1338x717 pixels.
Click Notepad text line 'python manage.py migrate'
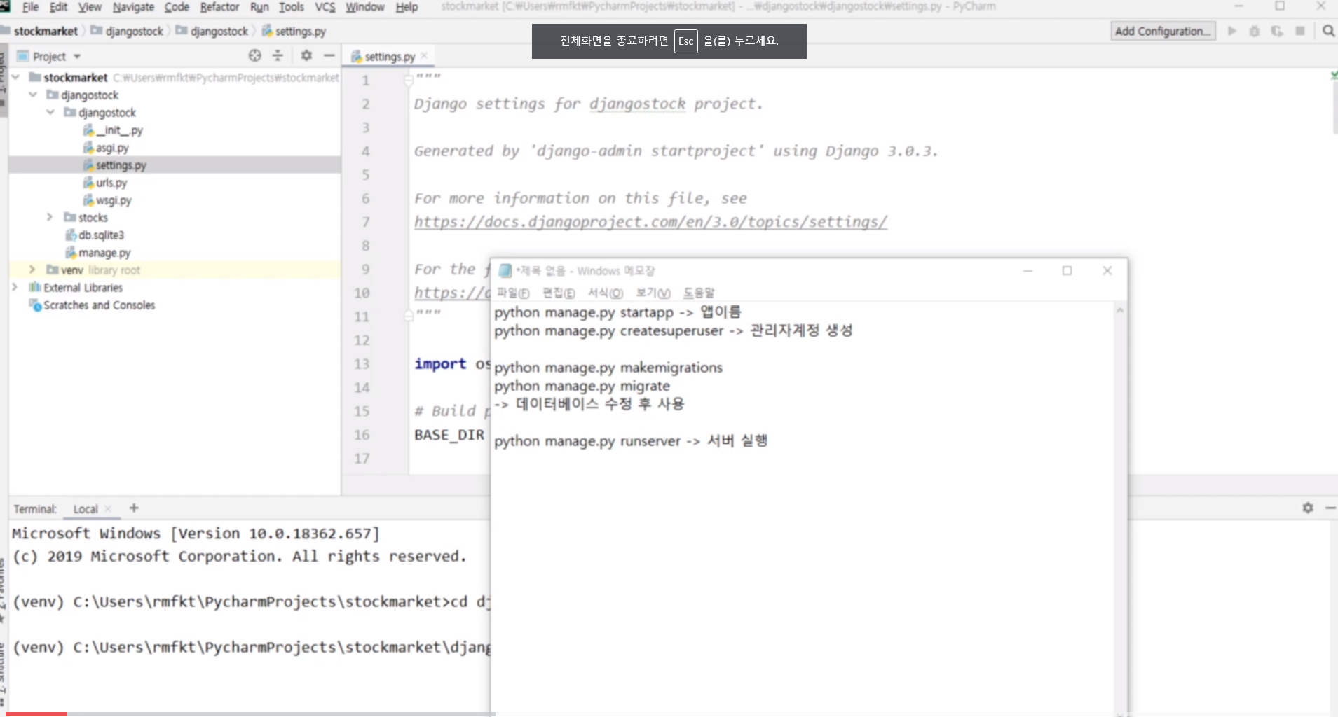(x=582, y=386)
